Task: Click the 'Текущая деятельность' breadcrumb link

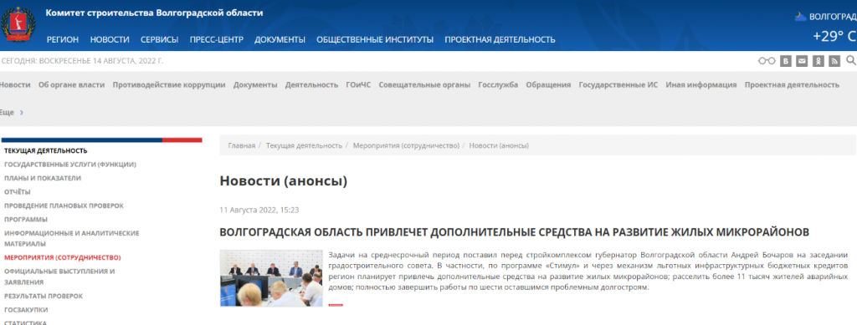Action: pyautogui.click(x=304, y=145)
